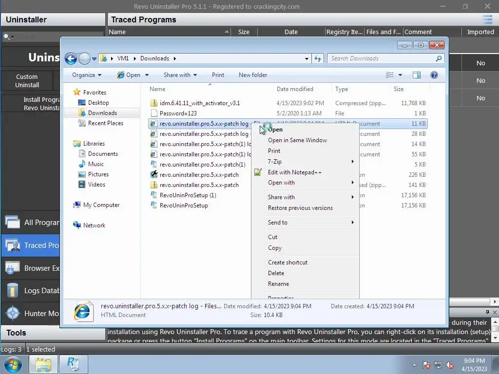Image resolution: width=499 pixels, height=374 pixels.
Task: Expand the address bar history dropdown
Action: point(307,59)
